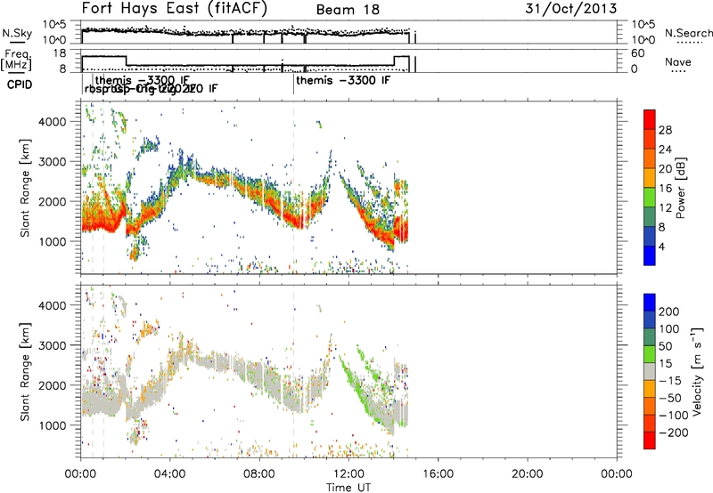Click '4000' on the power panel range axis
The image size is (713, 493).
(53, 122)
